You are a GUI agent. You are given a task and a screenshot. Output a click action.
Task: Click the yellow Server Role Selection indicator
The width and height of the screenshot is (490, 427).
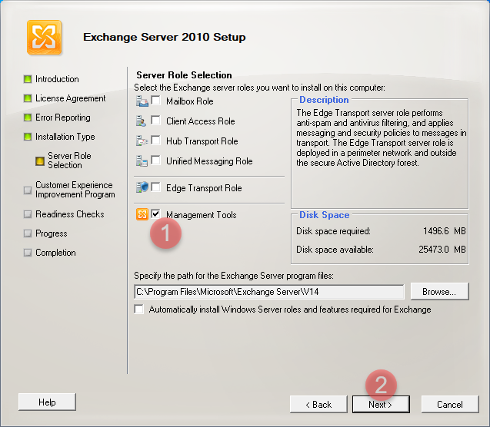pos(40,161)
